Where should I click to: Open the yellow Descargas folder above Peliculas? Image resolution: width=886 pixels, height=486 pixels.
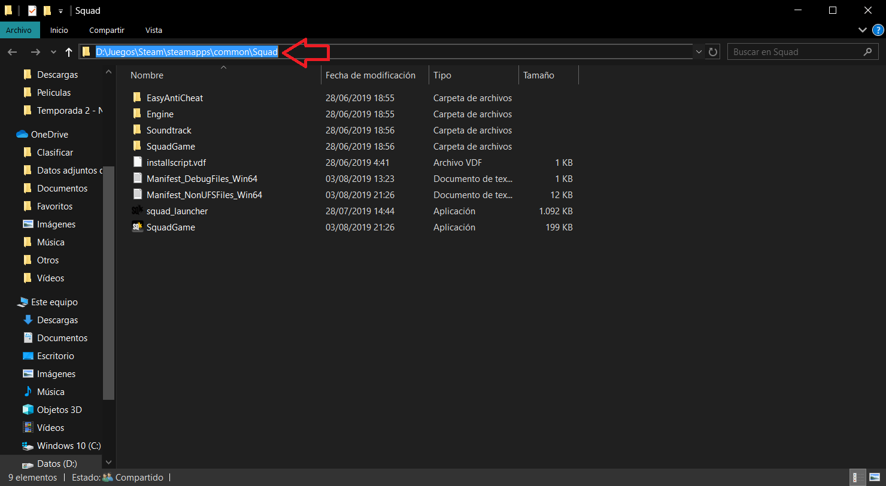click(x=57, y=75)
